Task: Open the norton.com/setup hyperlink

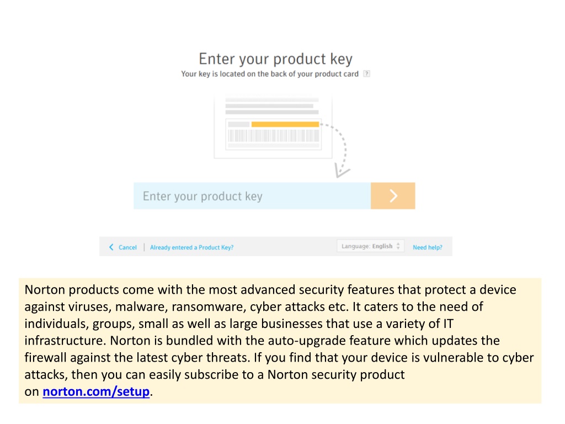Action: (x=96, y=391)
